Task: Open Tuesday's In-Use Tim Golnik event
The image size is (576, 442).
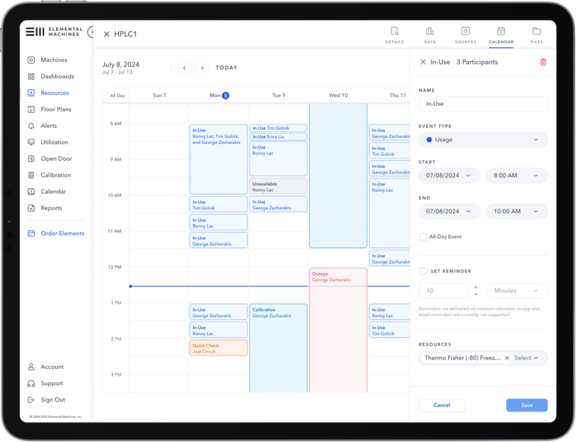Action: [x=278, y=128]
